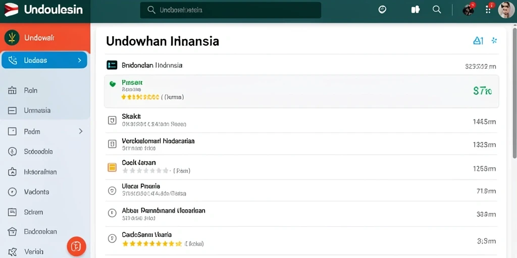Click the phone icon on Uodeas item
This screenshot has width=517, height=258.
13,60
